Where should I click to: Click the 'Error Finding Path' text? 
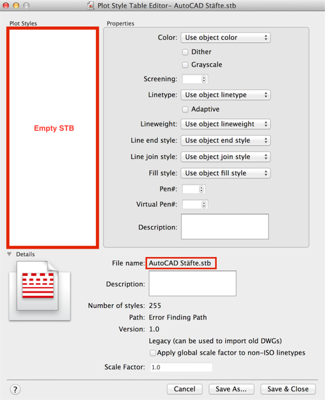(x=178, y=318)
